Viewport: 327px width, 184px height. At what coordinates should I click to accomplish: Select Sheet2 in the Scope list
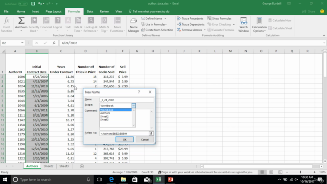pos(115,116)
